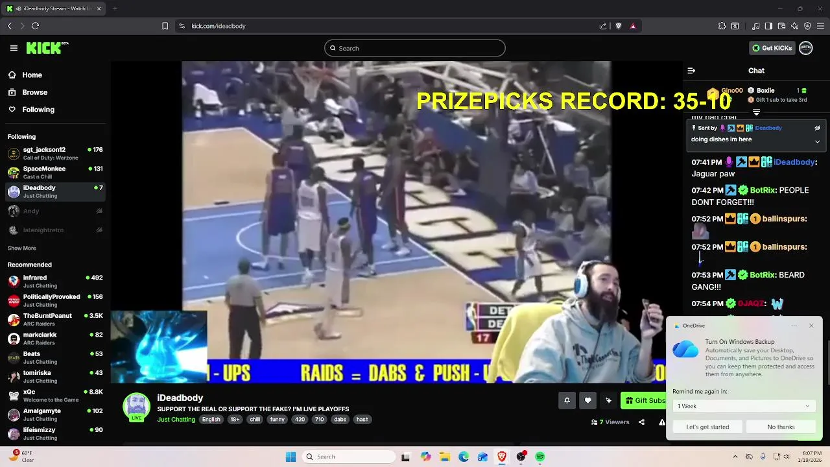Click the KICK logo

click(47, 48)
